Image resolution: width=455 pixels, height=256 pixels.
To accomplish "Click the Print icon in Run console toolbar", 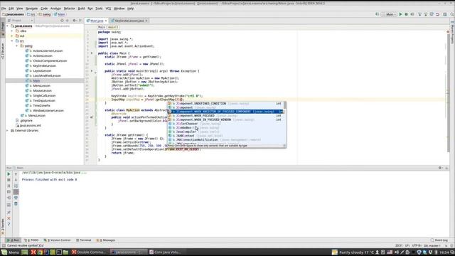I will [x=16, y=198].
